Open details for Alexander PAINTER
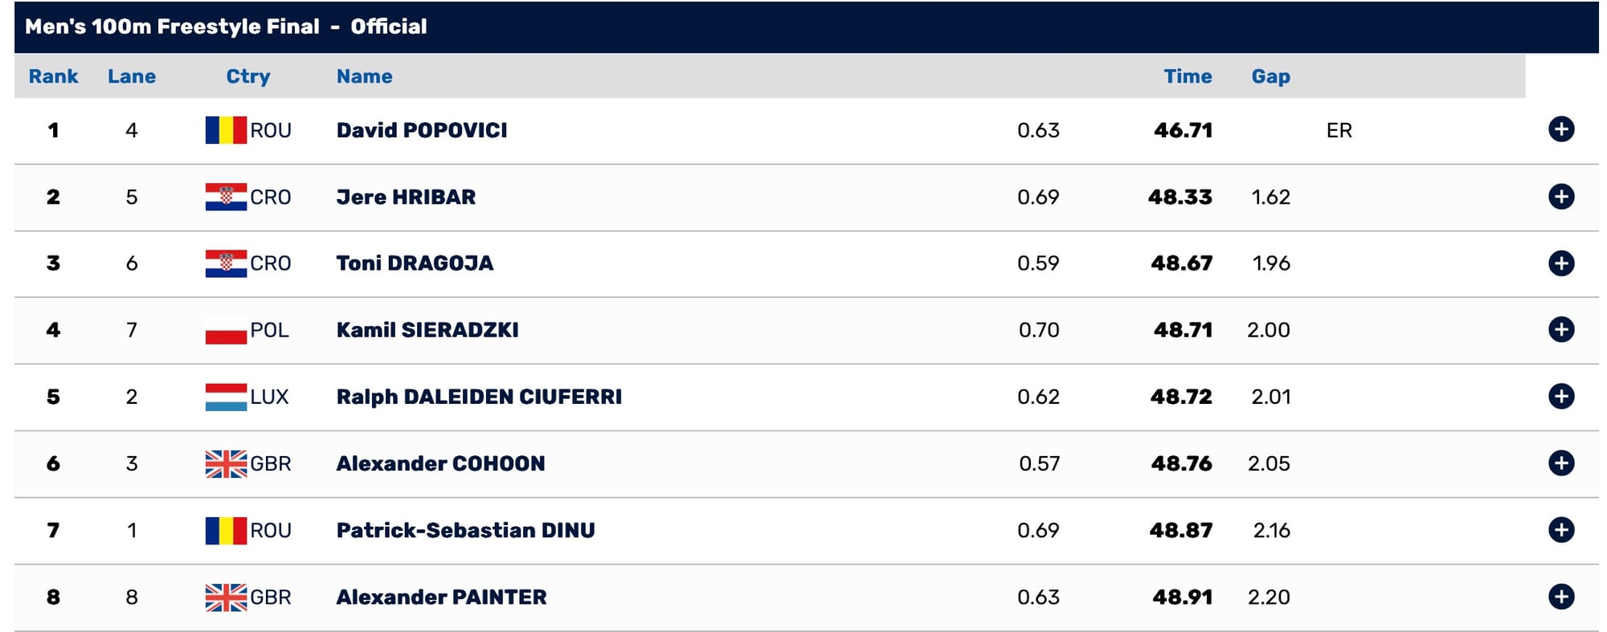Viewport: 1607px width, 632px height. point(1560,596)
